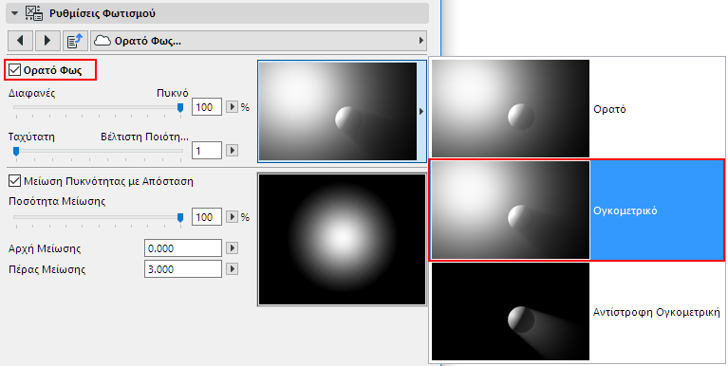Click the density percentage input field
The image size is (728, 366).
207,107
